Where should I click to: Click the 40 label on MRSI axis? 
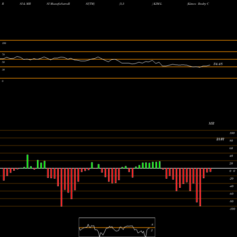click(x=231, y=156)
